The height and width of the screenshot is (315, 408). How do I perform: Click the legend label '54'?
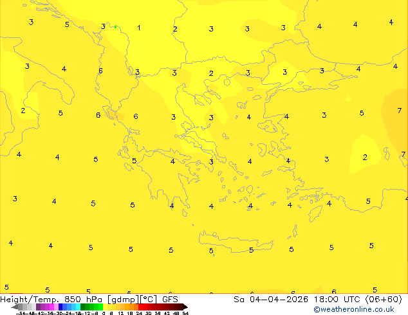click(185, 313)
